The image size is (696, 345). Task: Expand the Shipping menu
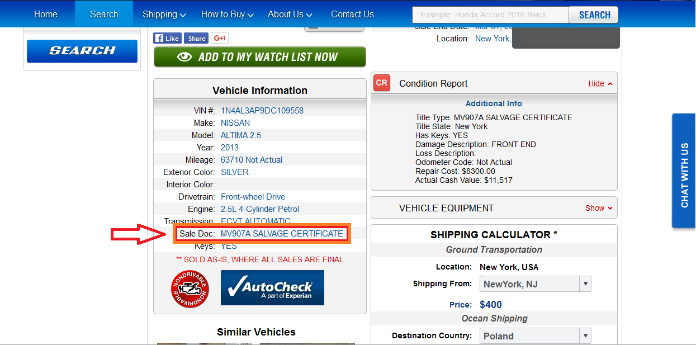[164, 14]
